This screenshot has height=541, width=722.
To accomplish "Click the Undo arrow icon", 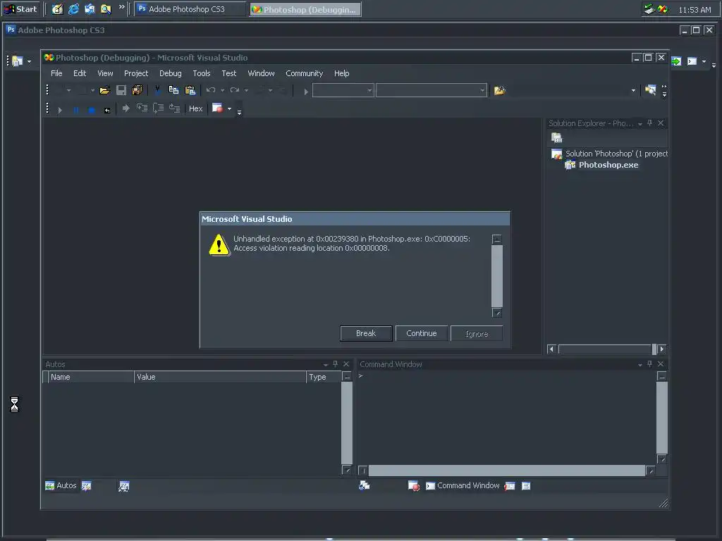I will coord(211,90).
